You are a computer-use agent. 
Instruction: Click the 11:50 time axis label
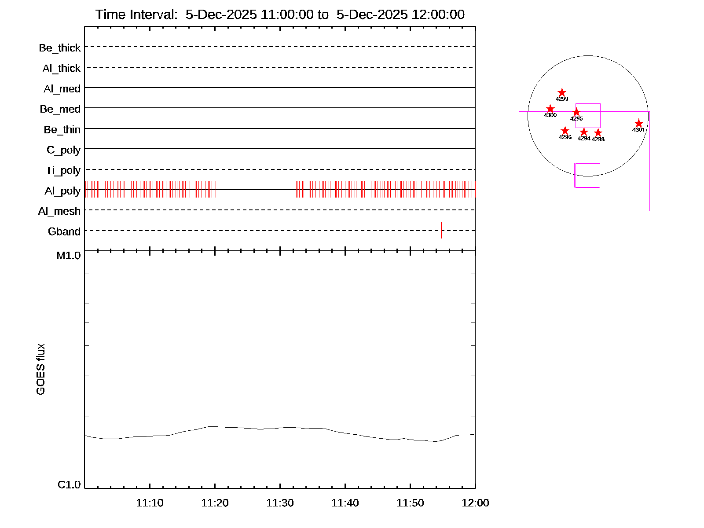click(x=410, y=503)
